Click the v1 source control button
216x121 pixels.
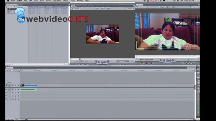(x=9, y=85)
